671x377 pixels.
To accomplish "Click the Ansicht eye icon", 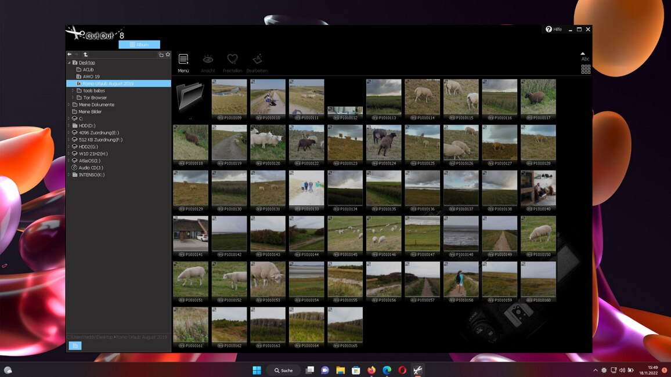I will click(x=208, y=60).
